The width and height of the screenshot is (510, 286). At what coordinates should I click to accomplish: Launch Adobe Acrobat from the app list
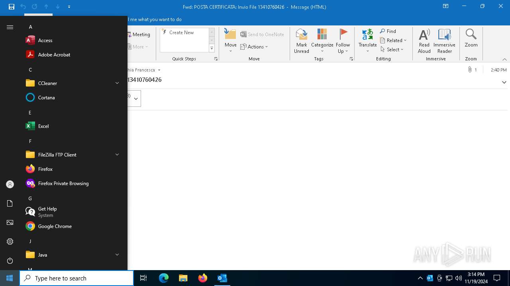74,54
